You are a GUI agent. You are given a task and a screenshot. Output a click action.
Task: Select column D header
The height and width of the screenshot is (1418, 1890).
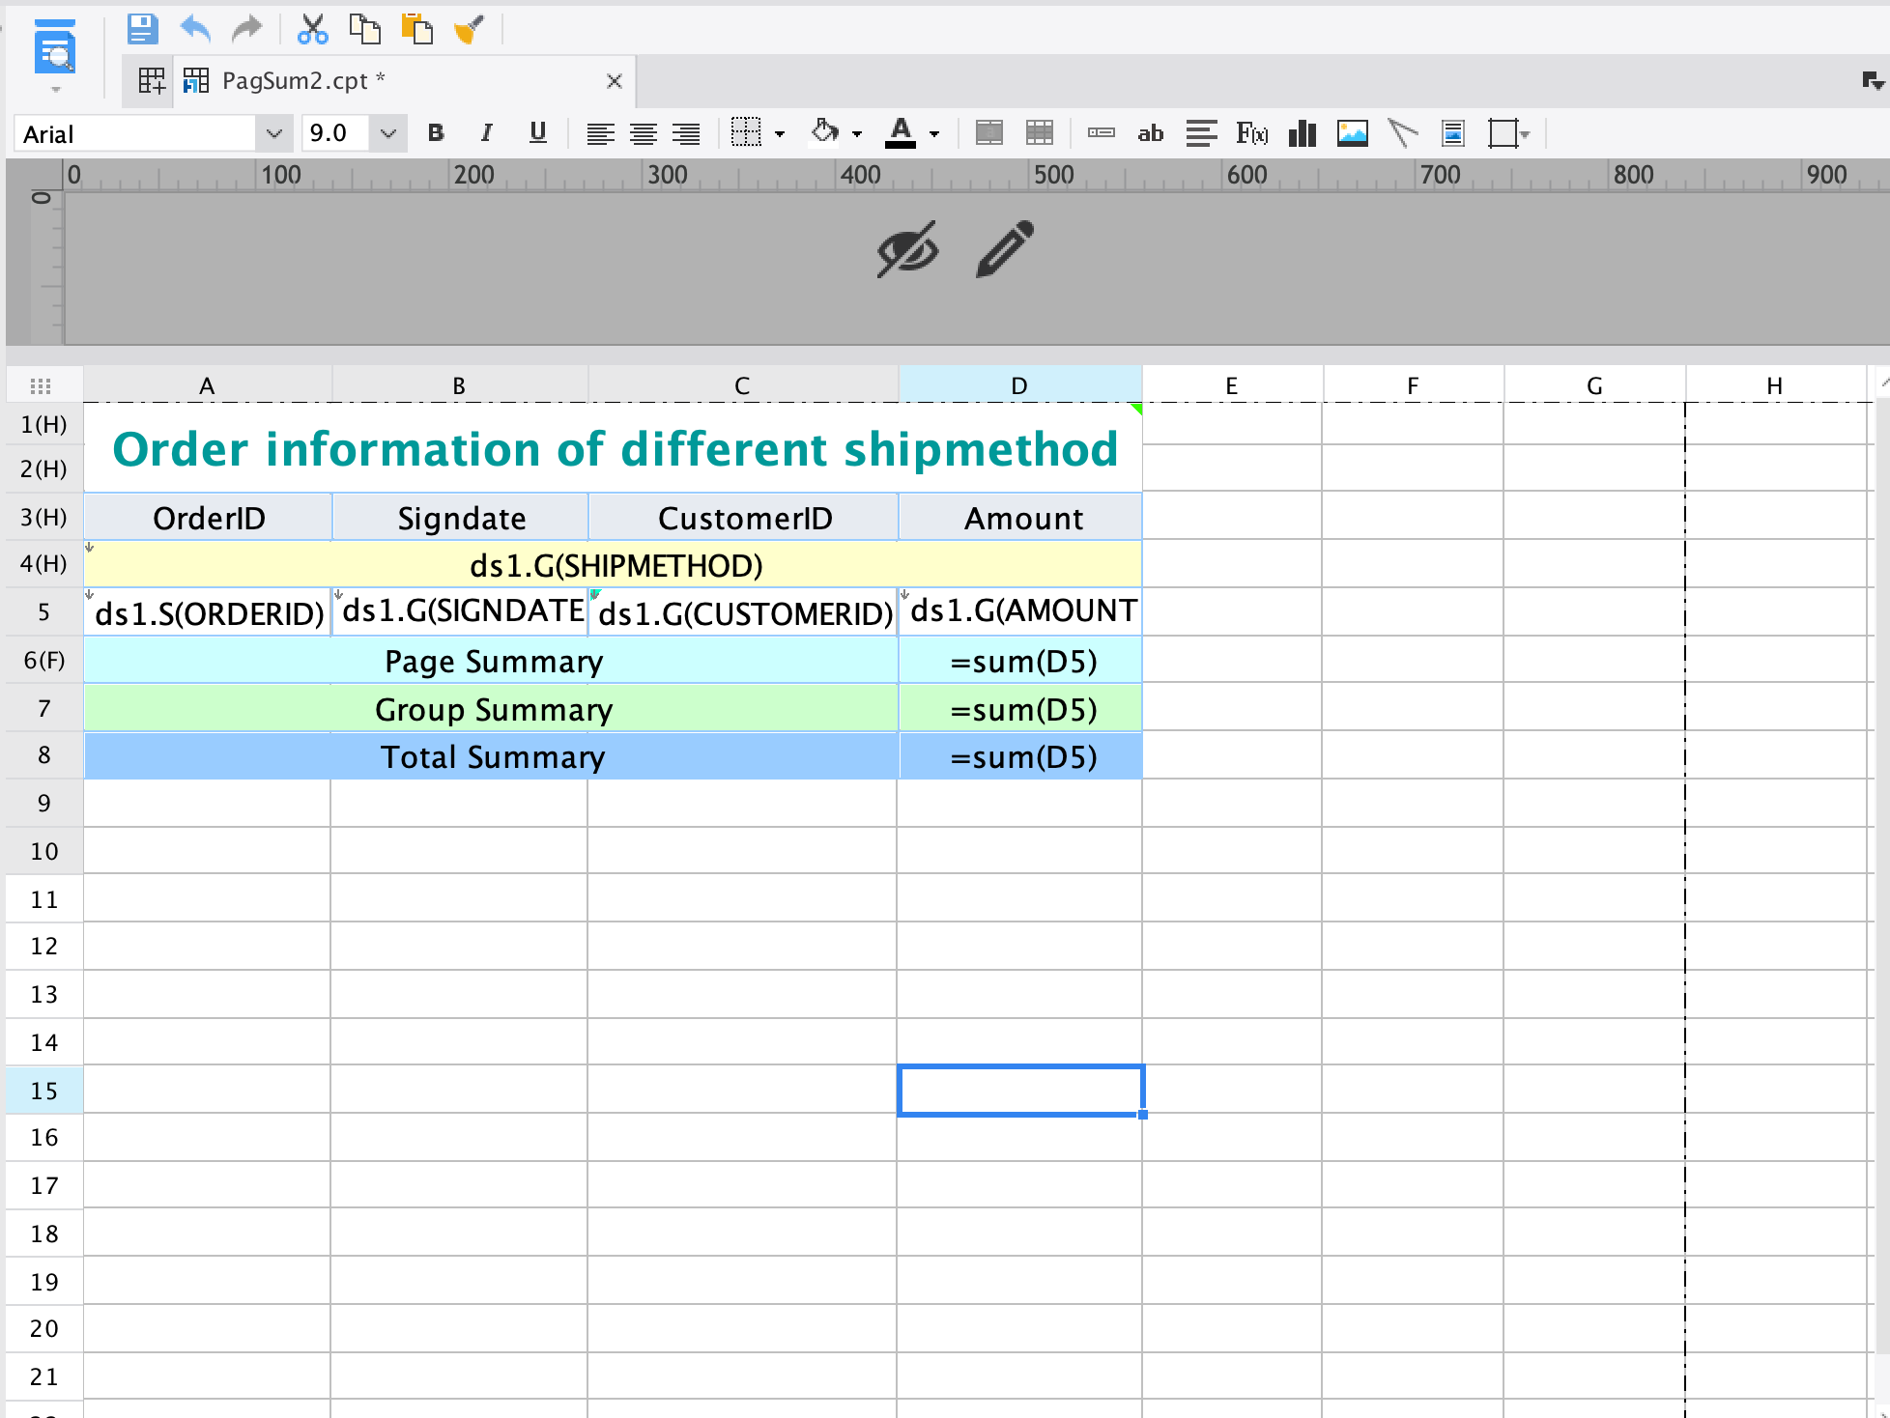pyautogui.click(x=1019, y=385)
